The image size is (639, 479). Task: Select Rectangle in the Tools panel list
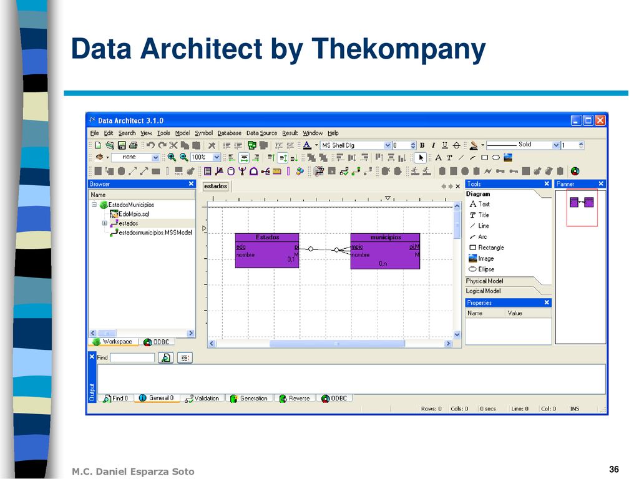coord(487,247)
